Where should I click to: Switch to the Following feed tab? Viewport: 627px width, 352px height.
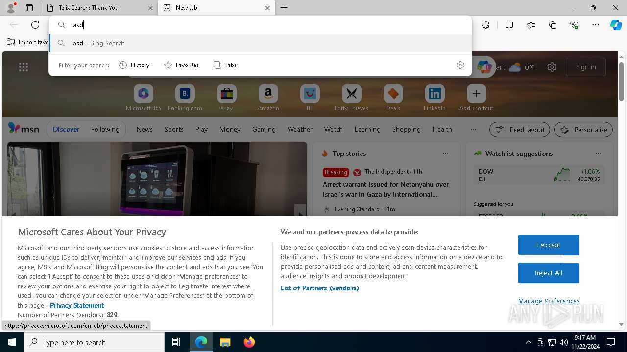click(105, 129)
